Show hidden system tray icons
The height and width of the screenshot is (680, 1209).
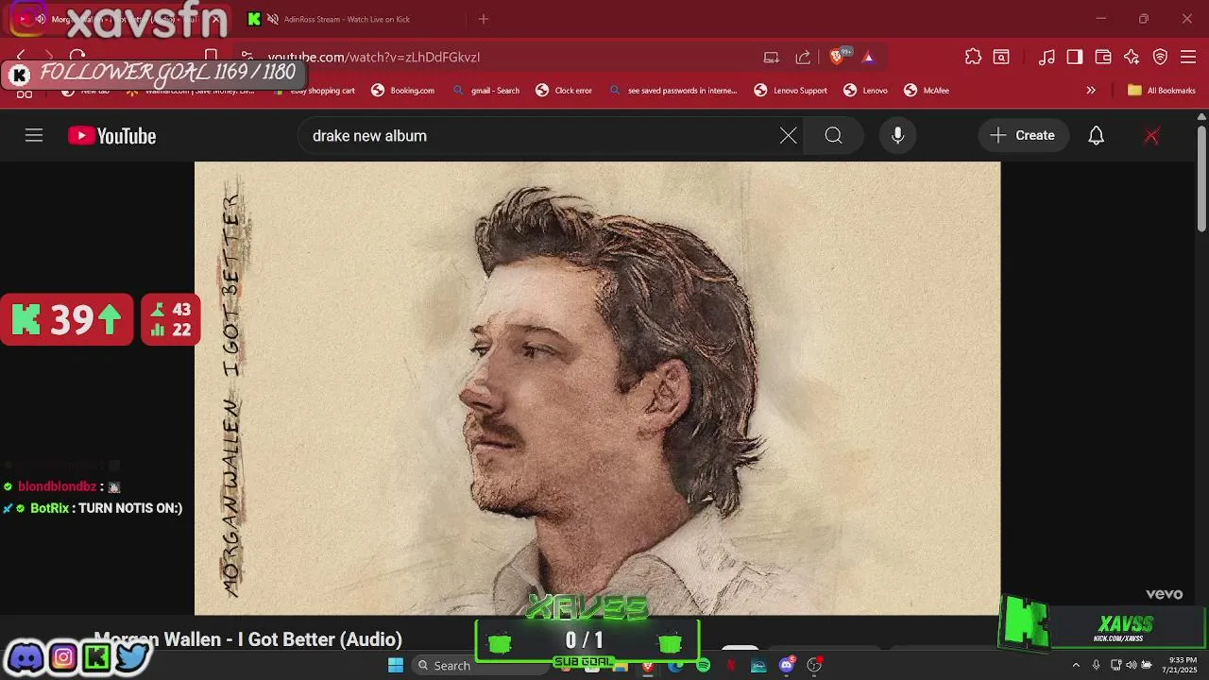coord(1075,666)
